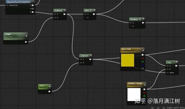Click Multiply(,-1) input pin B

pos(131,26)
